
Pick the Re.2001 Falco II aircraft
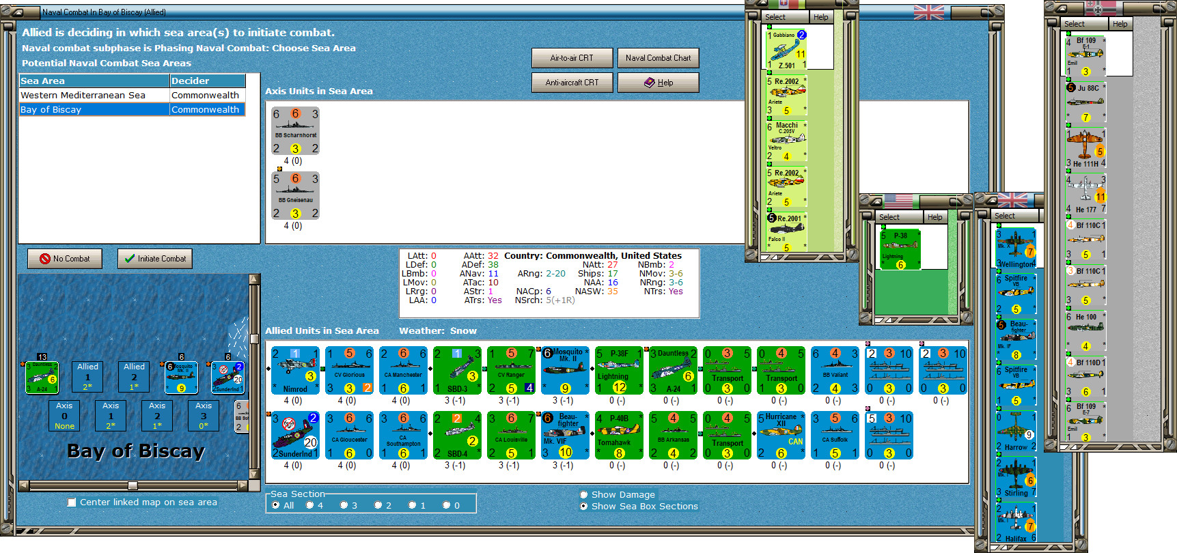pyautogui.click(x=786, y=232)
